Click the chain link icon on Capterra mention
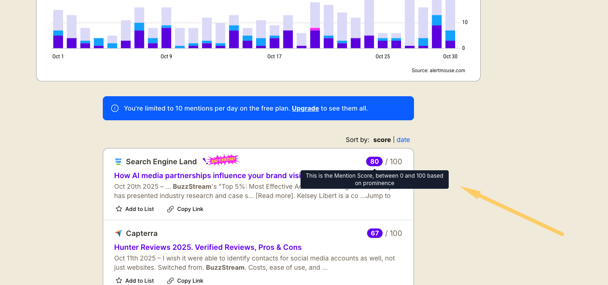Image resolution: width=608 pixels, height=285 pixels. coord(170,281)
